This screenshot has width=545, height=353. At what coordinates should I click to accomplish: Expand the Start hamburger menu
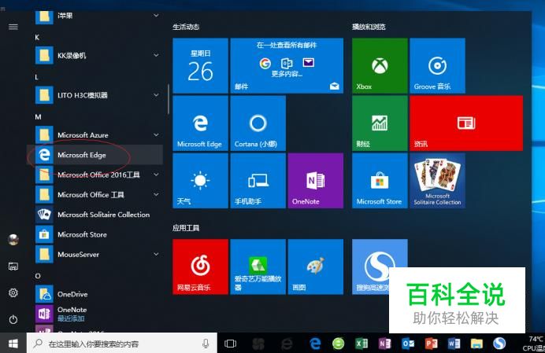pyautogui.click(x=13, y=27)
